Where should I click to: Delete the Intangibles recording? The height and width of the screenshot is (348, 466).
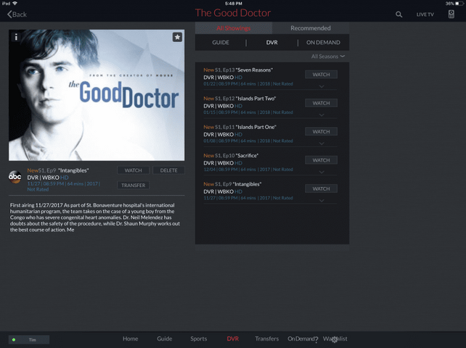point(168,170)
